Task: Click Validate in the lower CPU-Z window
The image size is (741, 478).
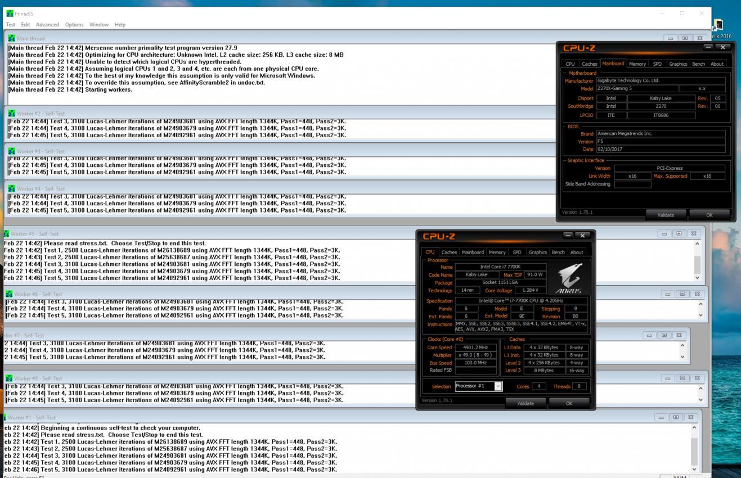Action: coord(526,403)
